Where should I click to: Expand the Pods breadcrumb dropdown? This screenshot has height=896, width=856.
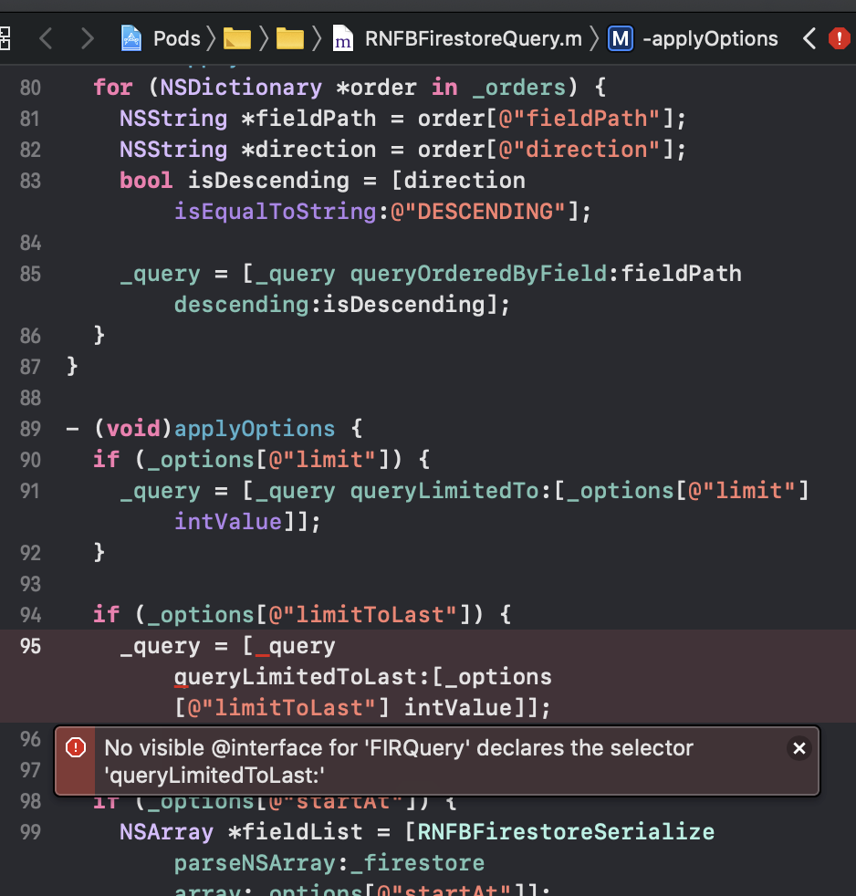179,38
